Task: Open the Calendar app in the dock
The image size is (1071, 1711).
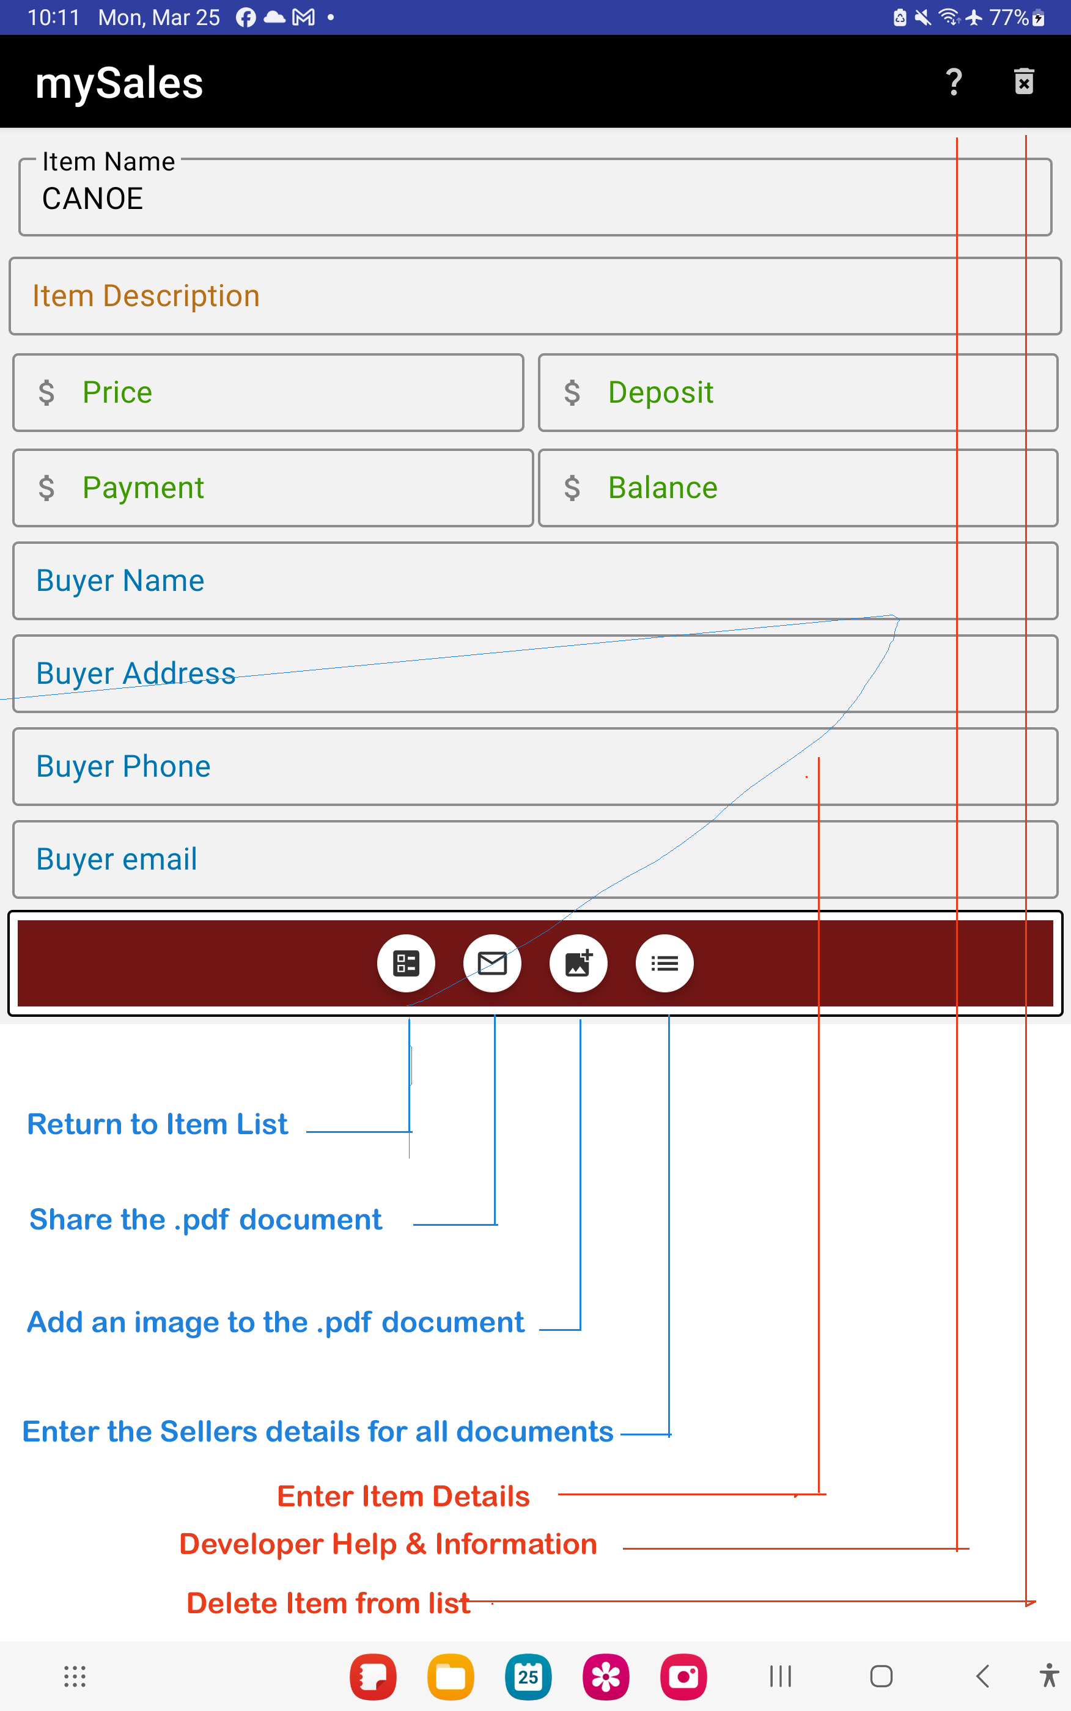Action: (x=528, y=1676)
